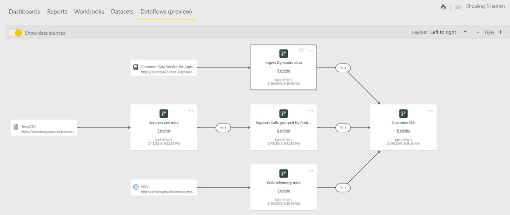510x215 pixels.
Task: Open the 2 entities link
Action: (x=283, y=131)
